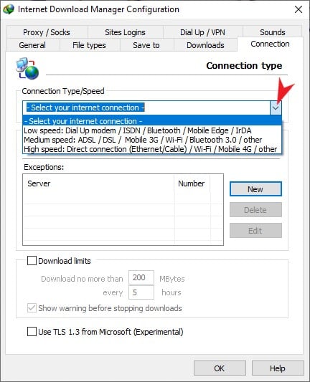This screenshot has height=382, width=310.
Task: Collapse the connection type dropdown arrow
Action: coord(276,108)
